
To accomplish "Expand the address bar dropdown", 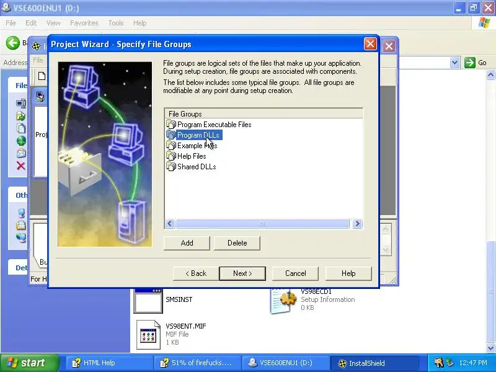I will [x=454, y=63].
